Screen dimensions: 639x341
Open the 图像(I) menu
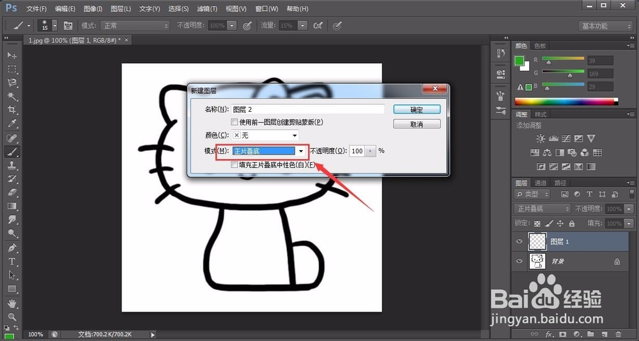(x=93, y=8)
